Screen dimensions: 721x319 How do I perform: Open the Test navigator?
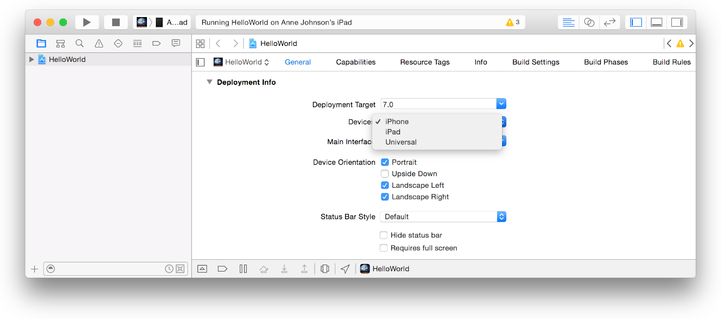point(118,43)
